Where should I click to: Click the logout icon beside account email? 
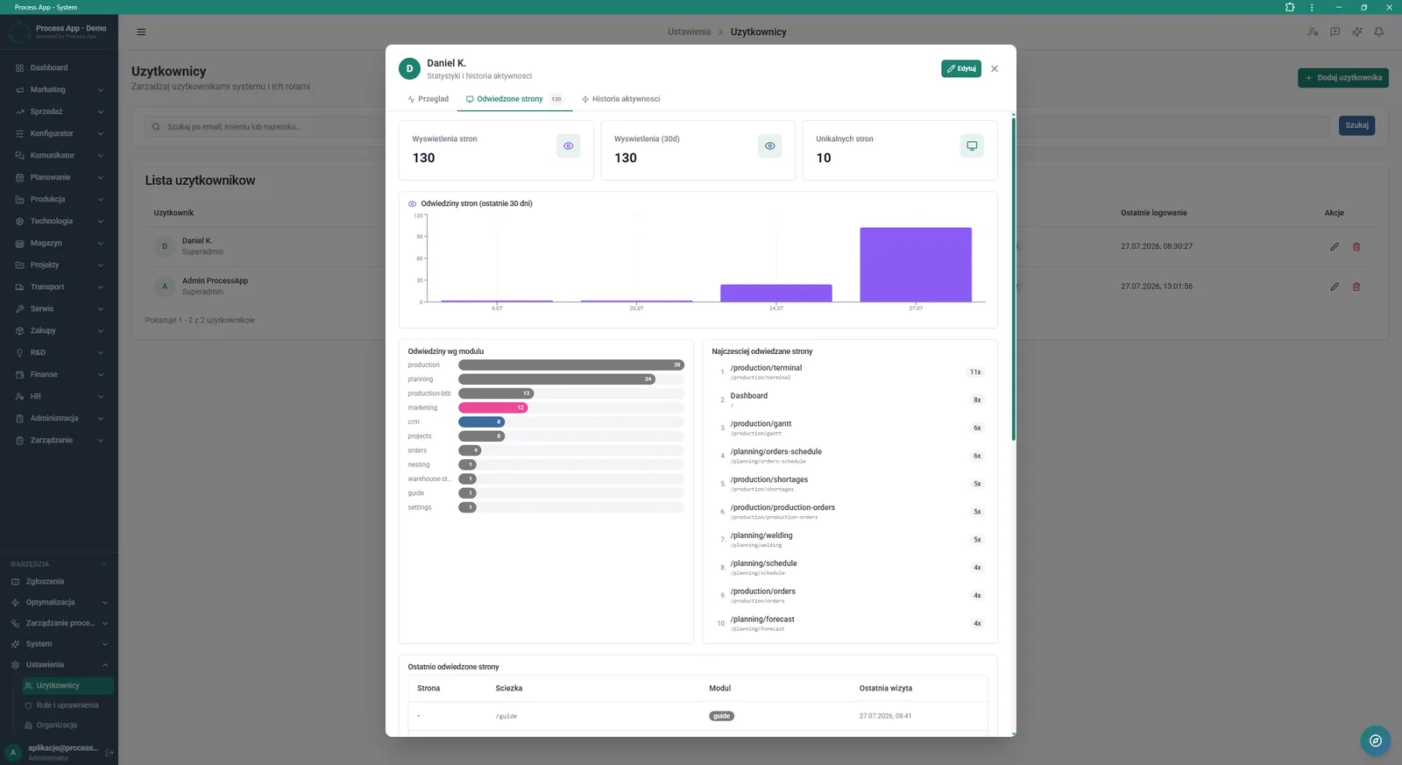click(110, 752)
